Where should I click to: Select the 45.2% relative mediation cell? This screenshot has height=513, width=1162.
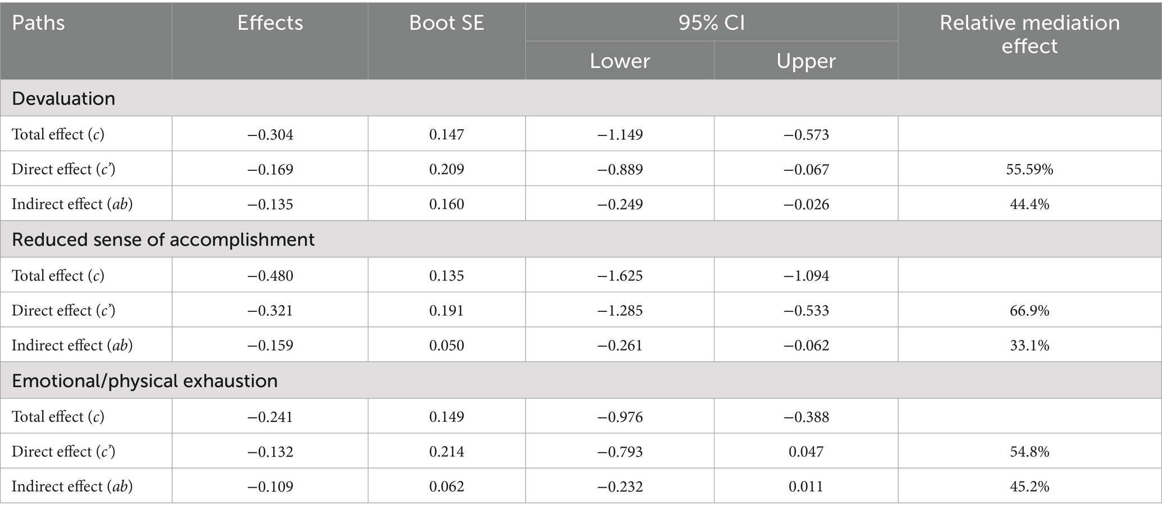pyautogui.click(x=1029, y=487)
